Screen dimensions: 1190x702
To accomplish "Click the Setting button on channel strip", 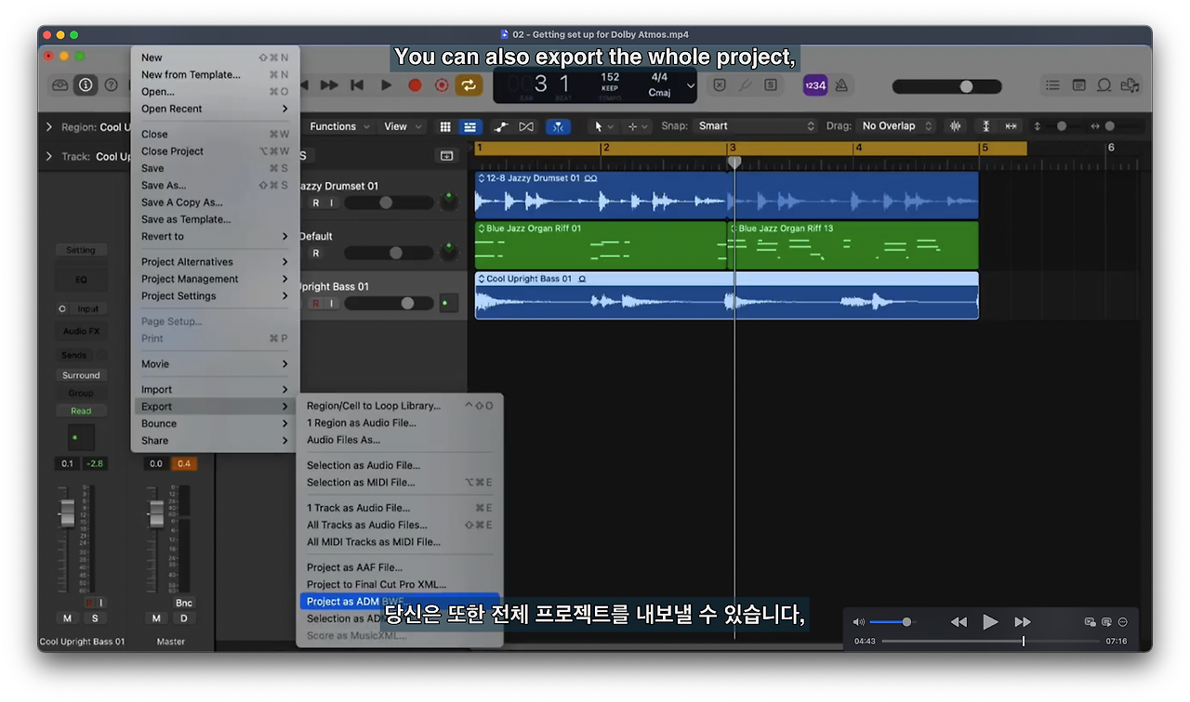I will click(81, 250).
